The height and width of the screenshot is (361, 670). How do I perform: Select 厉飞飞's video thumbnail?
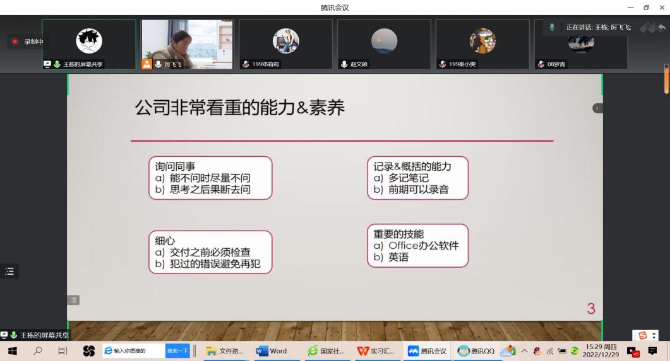pos(188,43)
